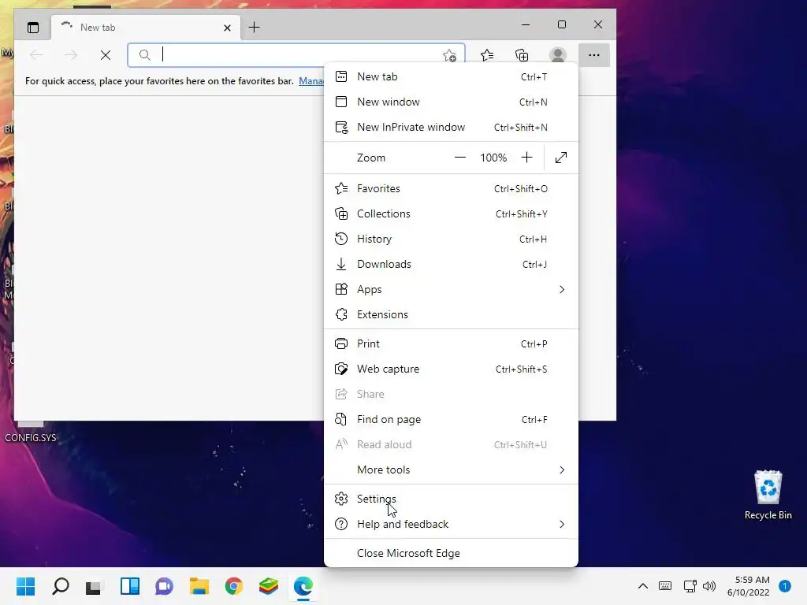Launch Google Chrome from the taskbar
The width and height of the screenshot is (807, 605).
[233, 586]
